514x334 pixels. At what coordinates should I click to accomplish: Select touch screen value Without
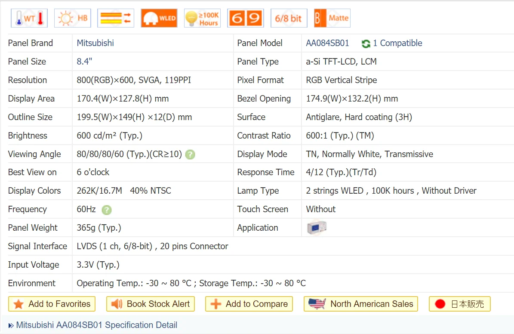click(x=320, y=209)
